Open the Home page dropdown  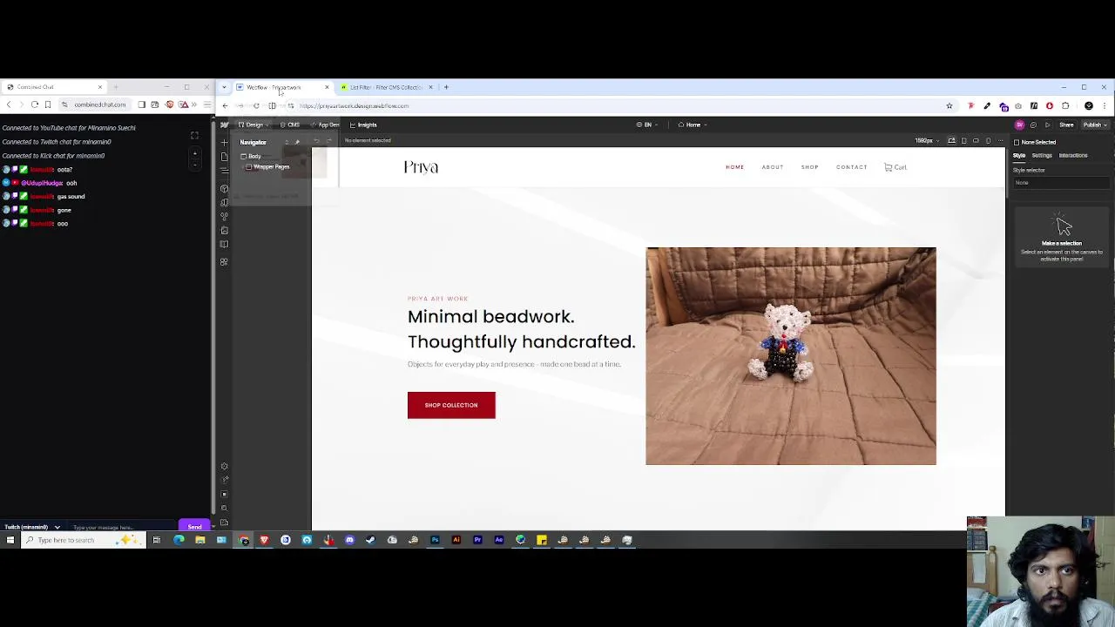pyautogui.click(x=693, y=125)
